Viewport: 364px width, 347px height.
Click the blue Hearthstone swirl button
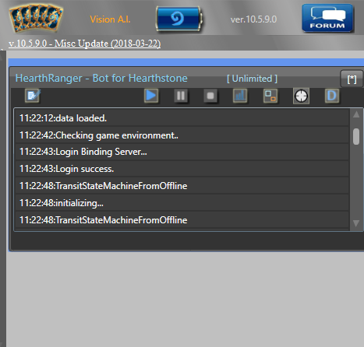click(178, 19)
